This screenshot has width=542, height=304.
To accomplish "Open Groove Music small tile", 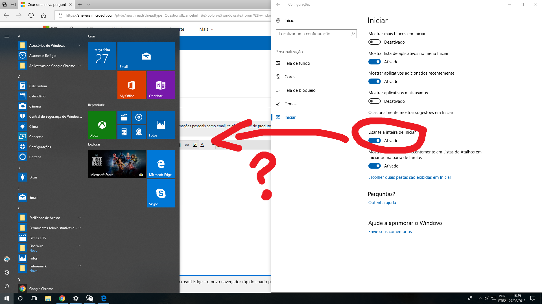I will [x=139, y=117].
